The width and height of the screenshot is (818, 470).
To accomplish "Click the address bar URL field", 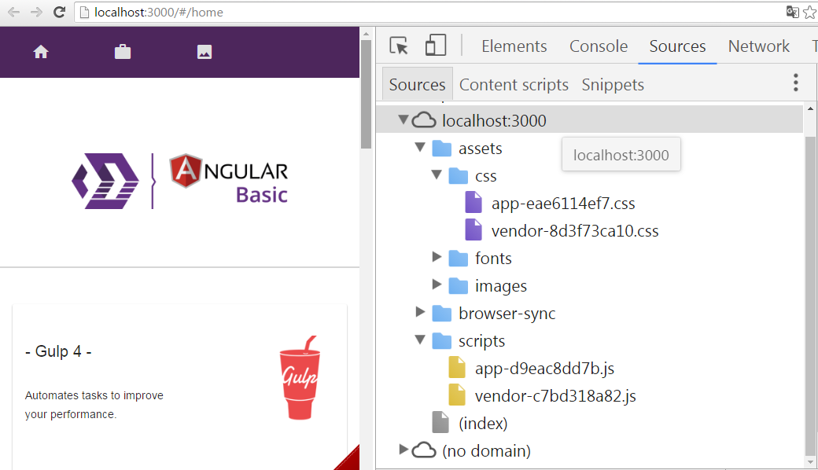I will click(428, 12).
